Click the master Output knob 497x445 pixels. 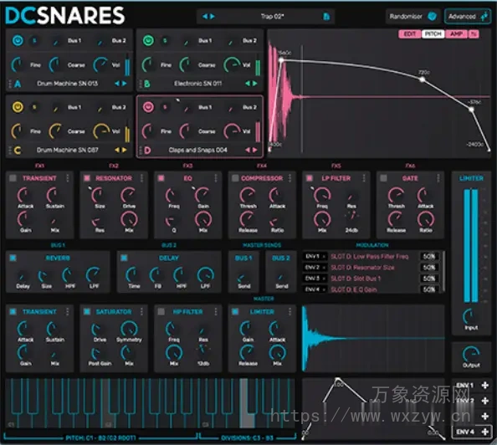point(471,354)
